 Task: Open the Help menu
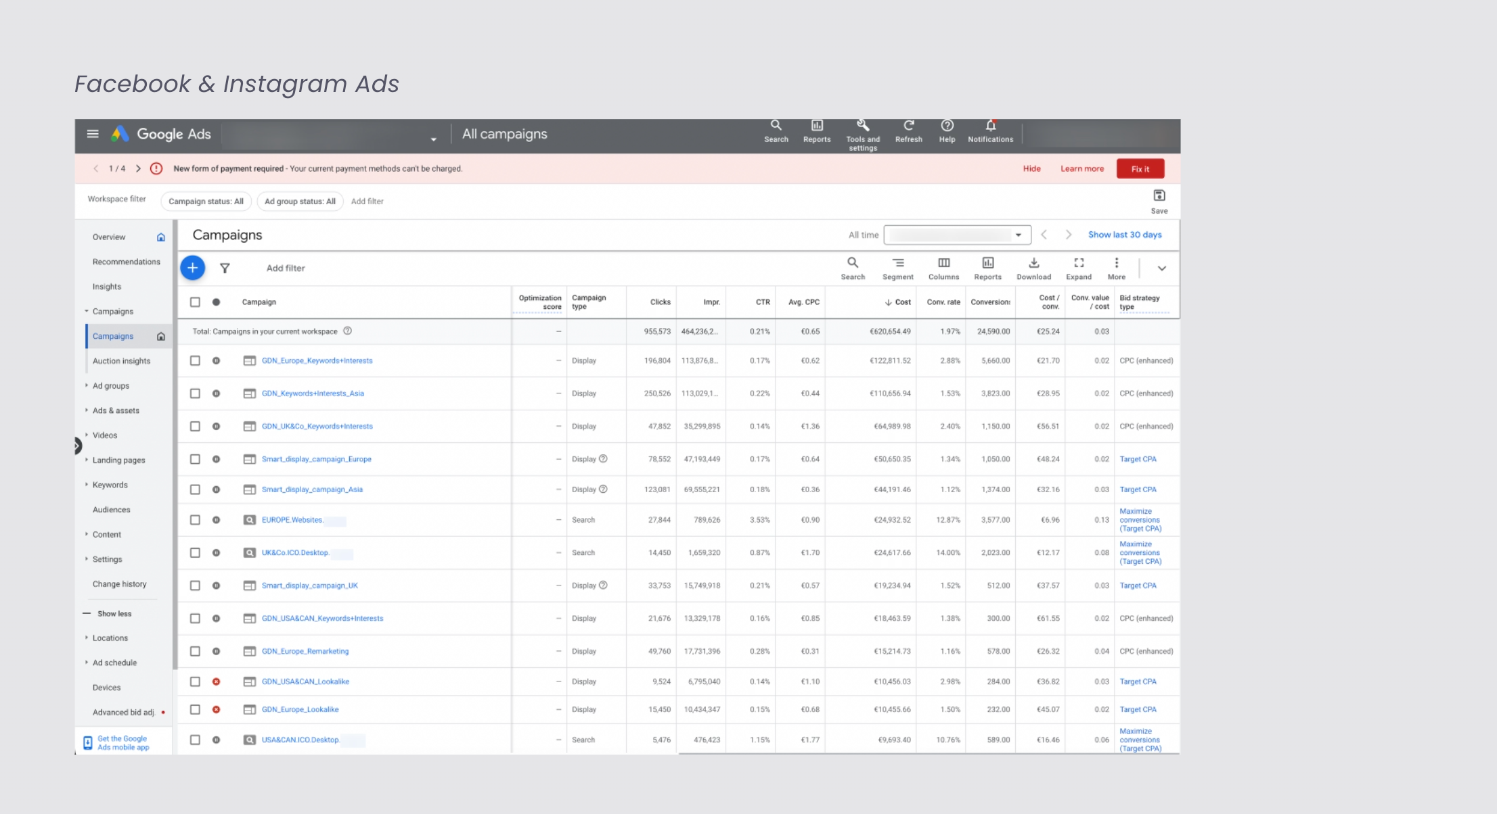point(947,131)
